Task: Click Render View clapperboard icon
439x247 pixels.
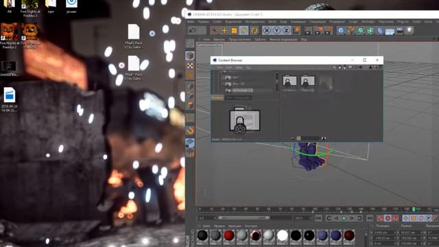Action: [x=309, y=30]
